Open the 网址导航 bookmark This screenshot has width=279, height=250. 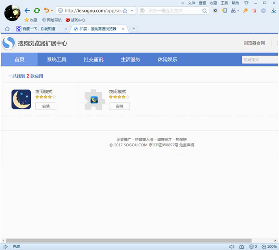[52, 20]
